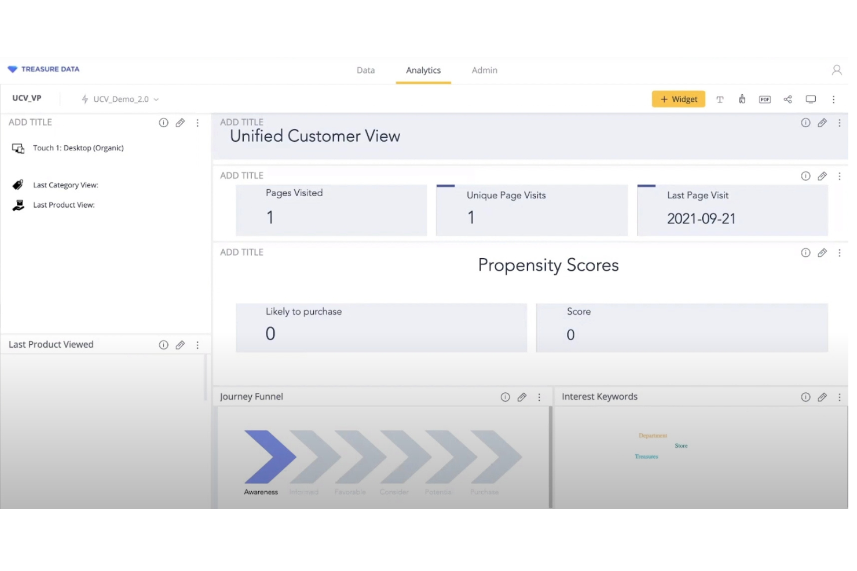The width and height of the screenshot is (857, 571).
Task: Click the Treasures keyword in Interest Keywords
Action: click(x=646, y=456)
